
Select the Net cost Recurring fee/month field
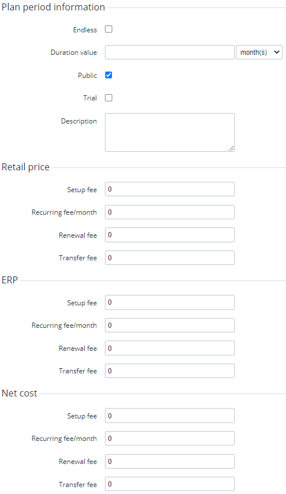[170, 438]
